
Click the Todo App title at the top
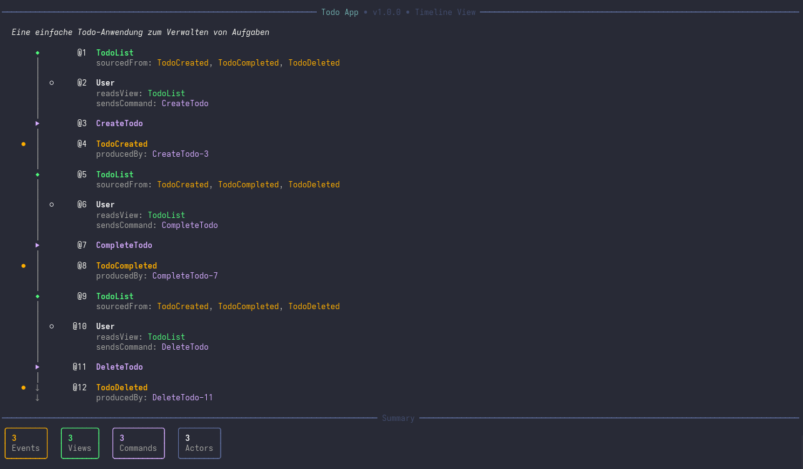[x=340, y=12]
